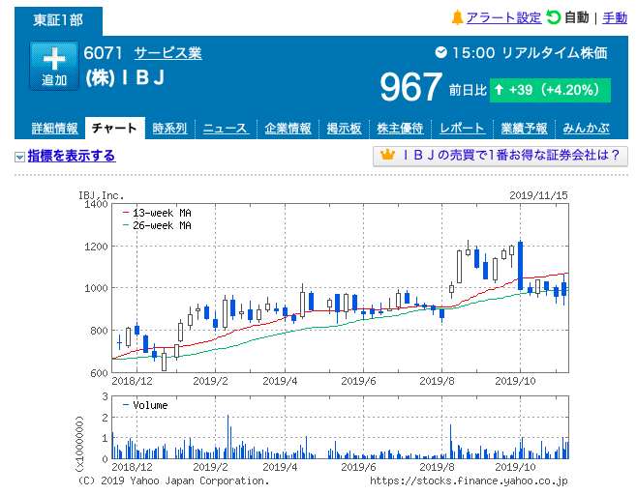637x495 pixels.
Task: Select the チャート tab
Action: click(114, 129)
